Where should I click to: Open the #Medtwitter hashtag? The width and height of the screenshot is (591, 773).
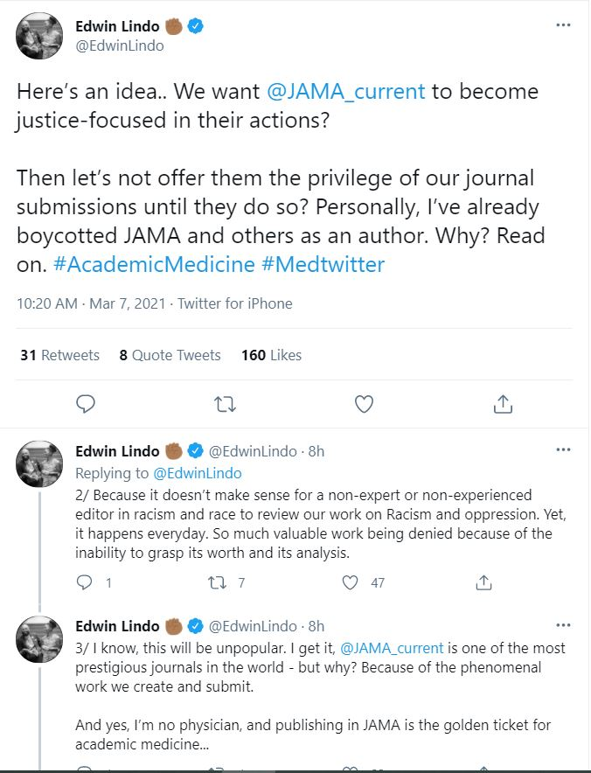pyautogui.click(x=323, y=265)
